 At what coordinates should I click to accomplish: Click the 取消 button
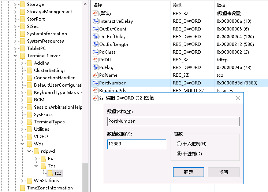224,172
